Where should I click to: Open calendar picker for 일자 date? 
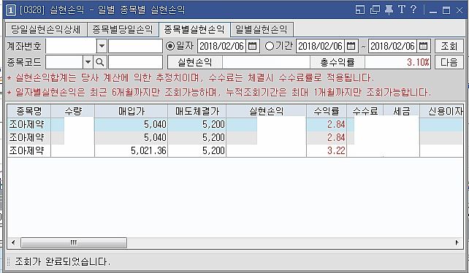click(x=253, y=46)
